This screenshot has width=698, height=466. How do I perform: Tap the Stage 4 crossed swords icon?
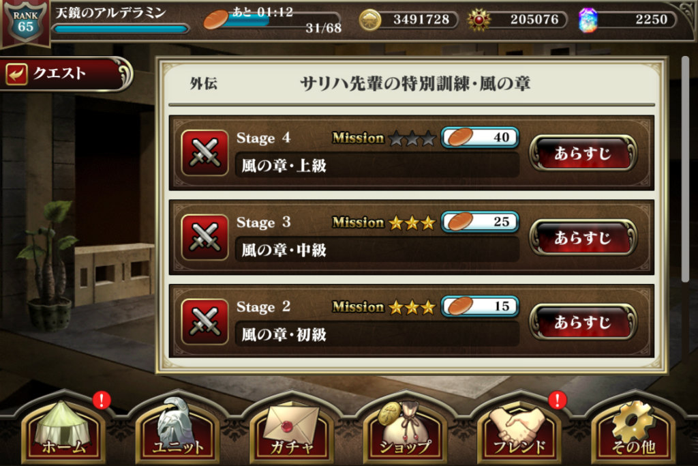point(204,153)
